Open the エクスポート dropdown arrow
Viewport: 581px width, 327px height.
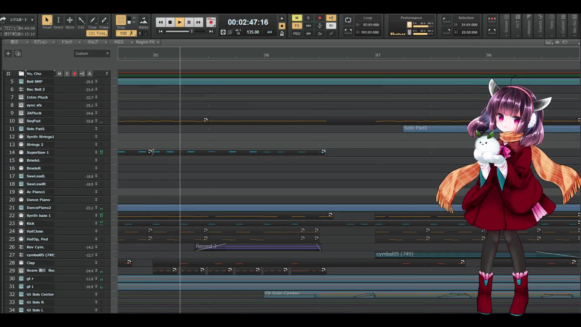tap(32, 19)
